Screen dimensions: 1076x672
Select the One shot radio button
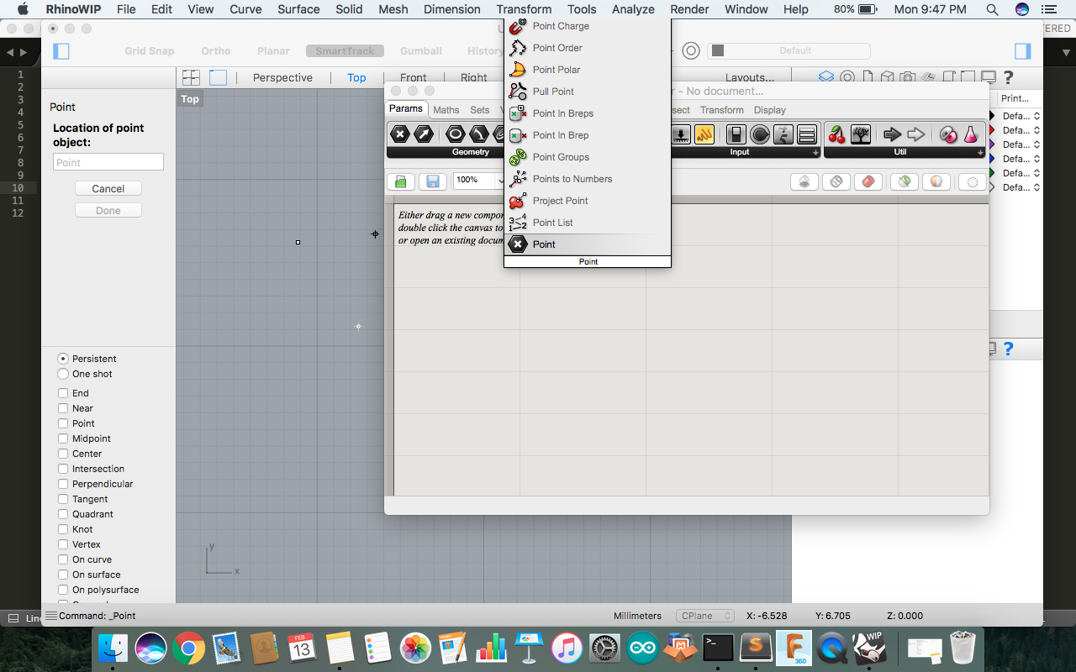[63, 374]
